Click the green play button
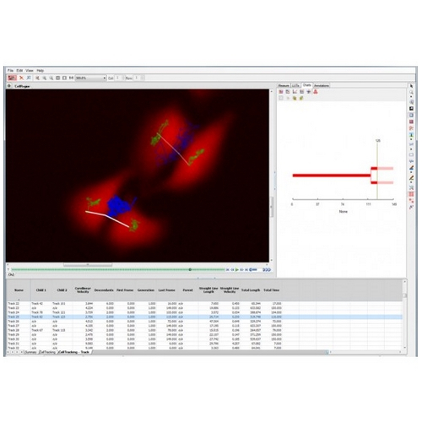This screenshot has height=422, width=422. (237, 269)
